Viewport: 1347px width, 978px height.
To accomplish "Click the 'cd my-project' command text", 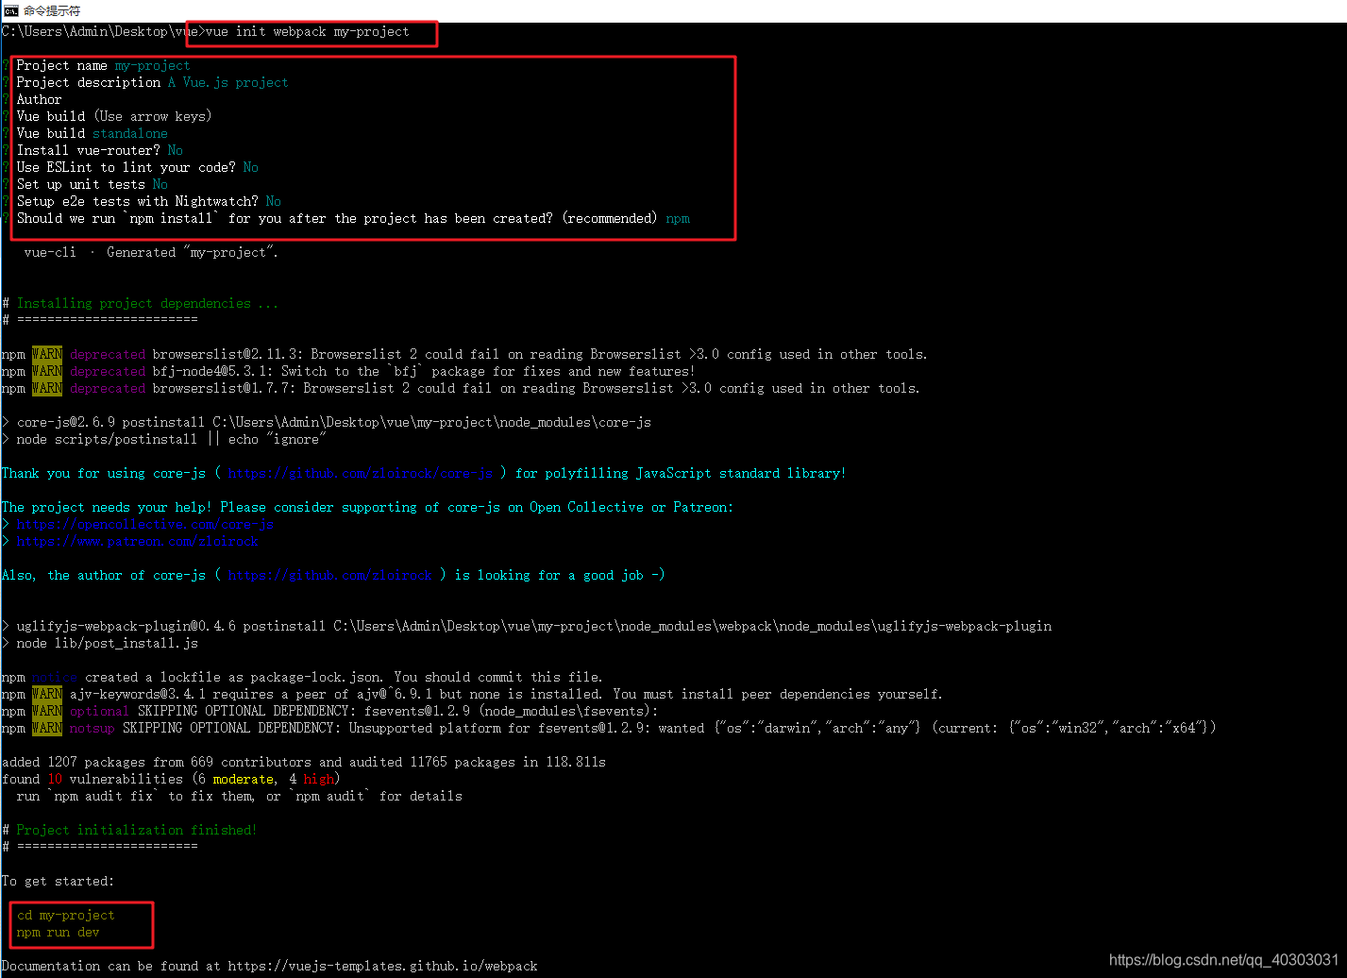I will 65,915.
